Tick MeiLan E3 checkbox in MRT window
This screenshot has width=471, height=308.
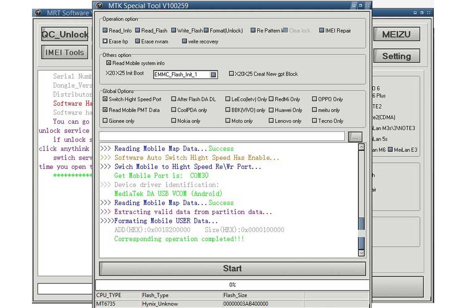point(390,149)
